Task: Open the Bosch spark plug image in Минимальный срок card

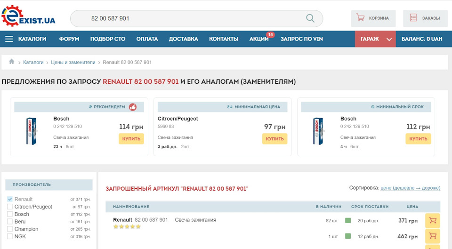Action: click(318, 131)
